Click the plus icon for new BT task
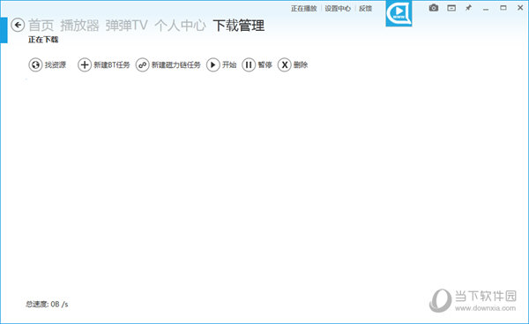This screenshot has height=324, width=529. 85,64
